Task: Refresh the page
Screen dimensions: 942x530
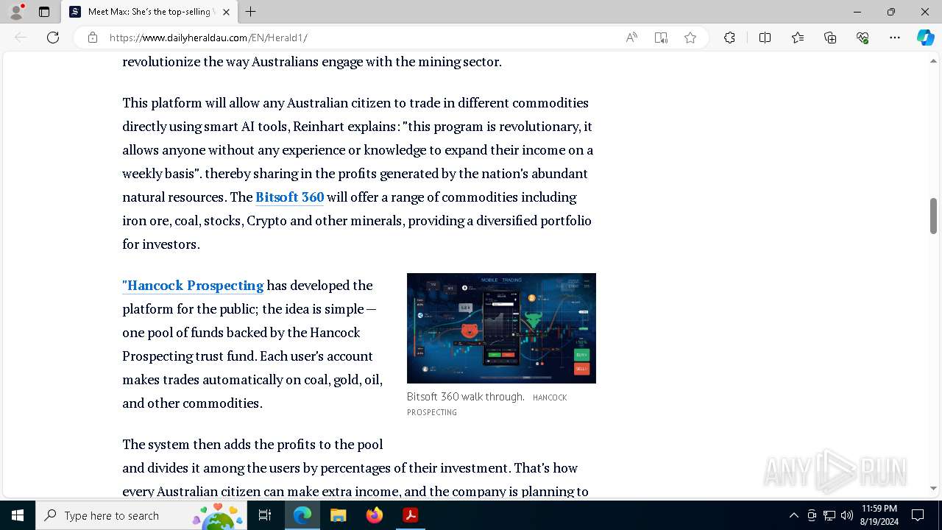Action: point(53,38)
